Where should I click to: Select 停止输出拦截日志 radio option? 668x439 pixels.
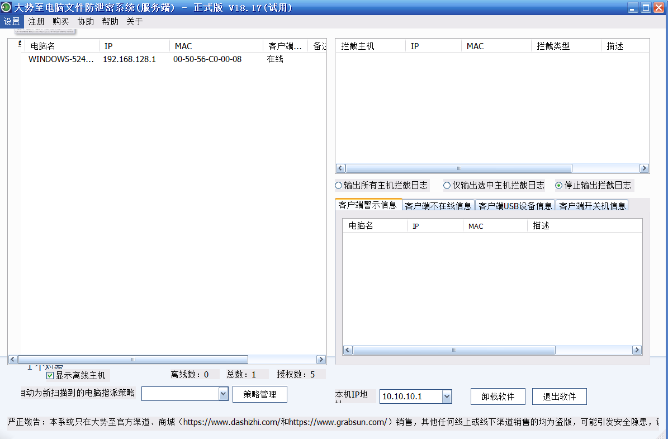558,185
